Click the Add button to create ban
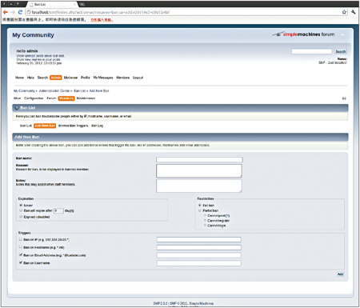Screen dimensions: 360x308 pos(340,274)
